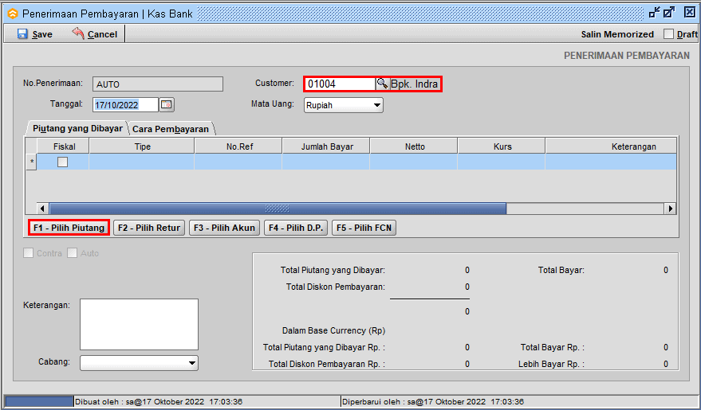This screenshot has height=410, width=701.
Task: Switch to Piutang yang Dibayar tab
Action: 77,128
